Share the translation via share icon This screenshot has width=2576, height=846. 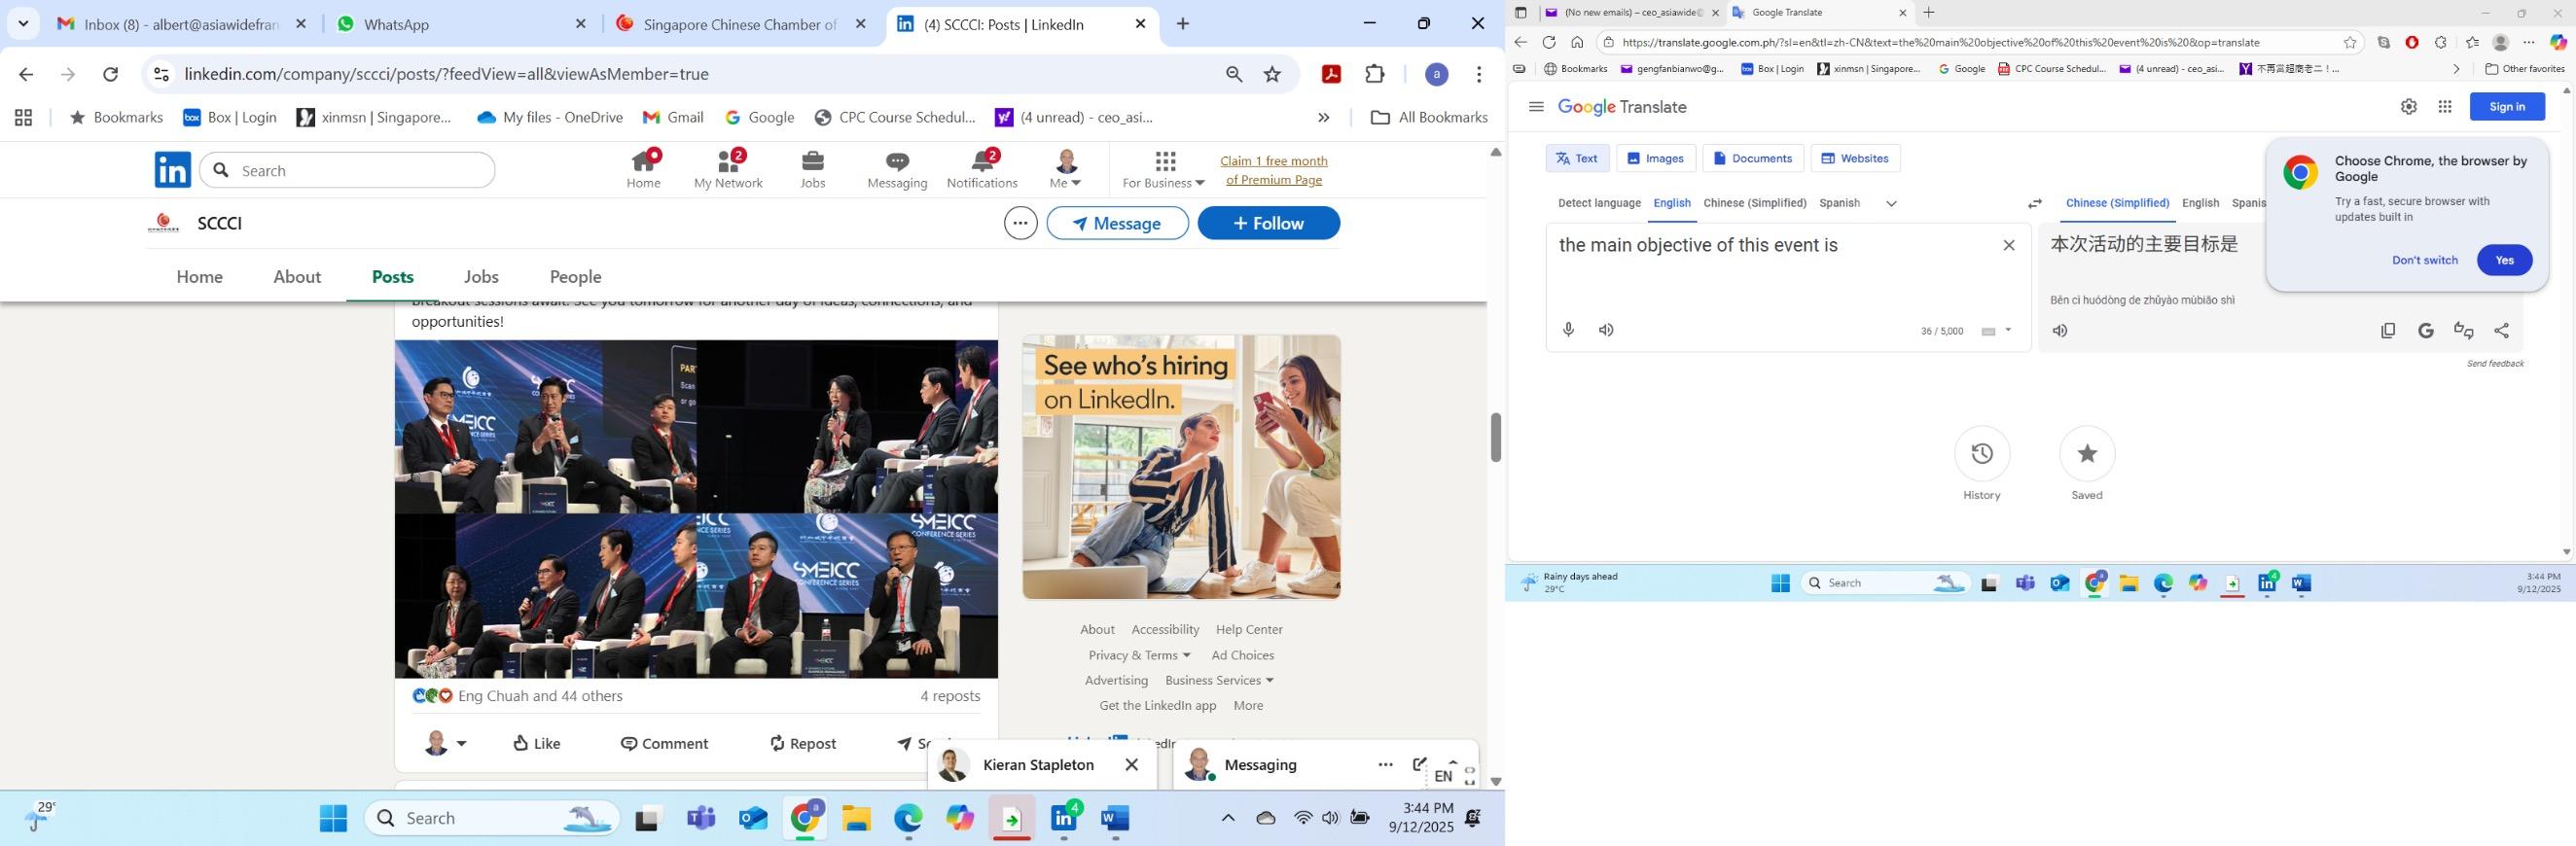coord(2501,331)
